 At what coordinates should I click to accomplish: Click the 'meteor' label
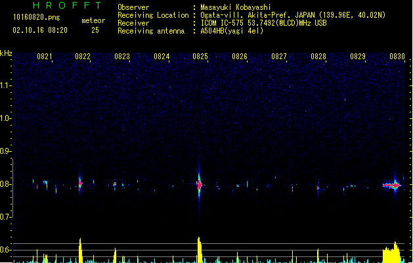(x=93, y=20)
